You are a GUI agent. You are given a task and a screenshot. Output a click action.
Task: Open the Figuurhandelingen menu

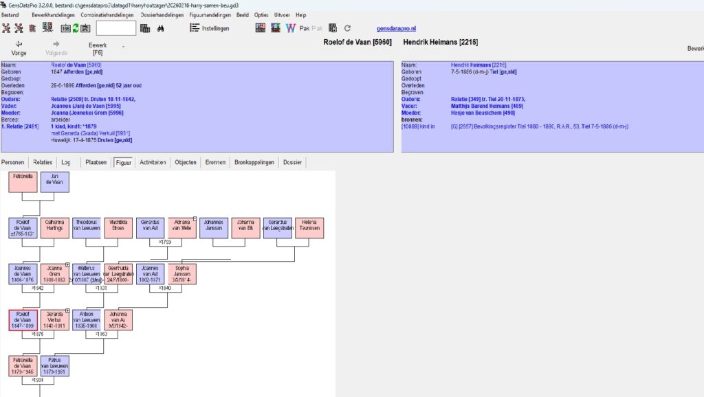tap(210, 15)
